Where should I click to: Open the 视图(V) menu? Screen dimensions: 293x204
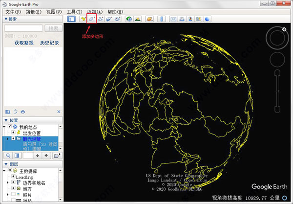(54, 12)
